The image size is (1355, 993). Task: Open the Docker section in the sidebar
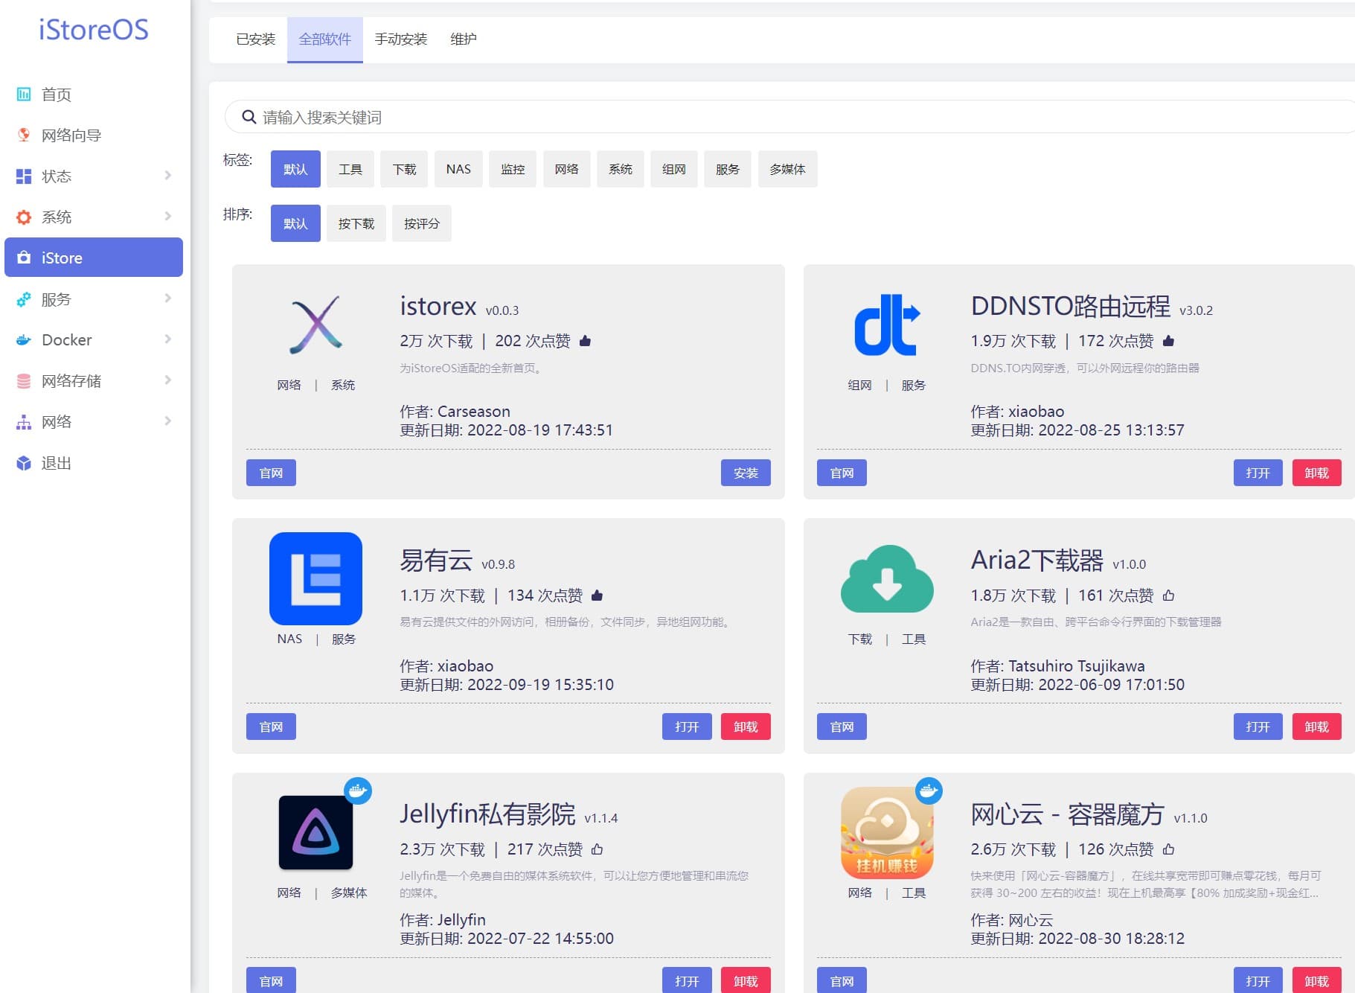coord(23,339)
